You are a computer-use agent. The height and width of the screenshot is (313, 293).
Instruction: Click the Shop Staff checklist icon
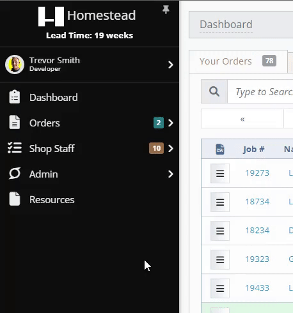[15, 148]
